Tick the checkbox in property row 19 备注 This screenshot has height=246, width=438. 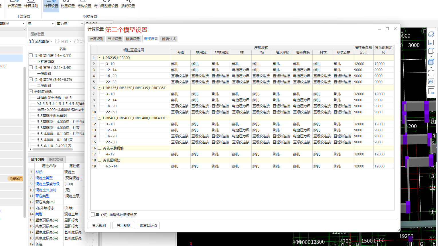coord(91,244)
